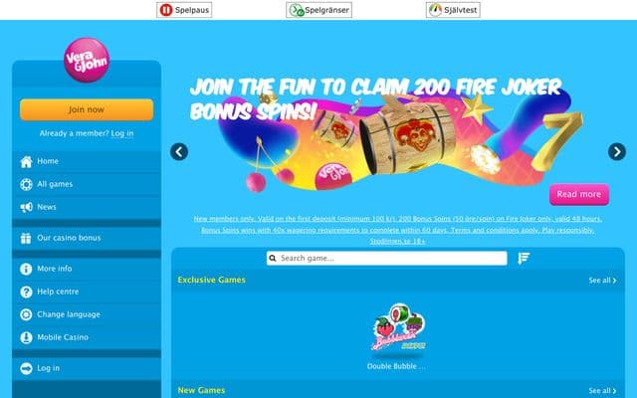The width and height of the screenshot is (637, 398).
Task: Click the Mobile Casino download icon
Action: pyautogui.click(x=26, y=337)
